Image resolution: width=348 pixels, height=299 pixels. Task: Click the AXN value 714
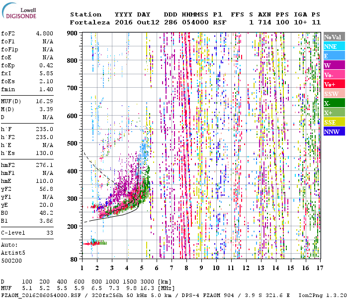[264, 22]
